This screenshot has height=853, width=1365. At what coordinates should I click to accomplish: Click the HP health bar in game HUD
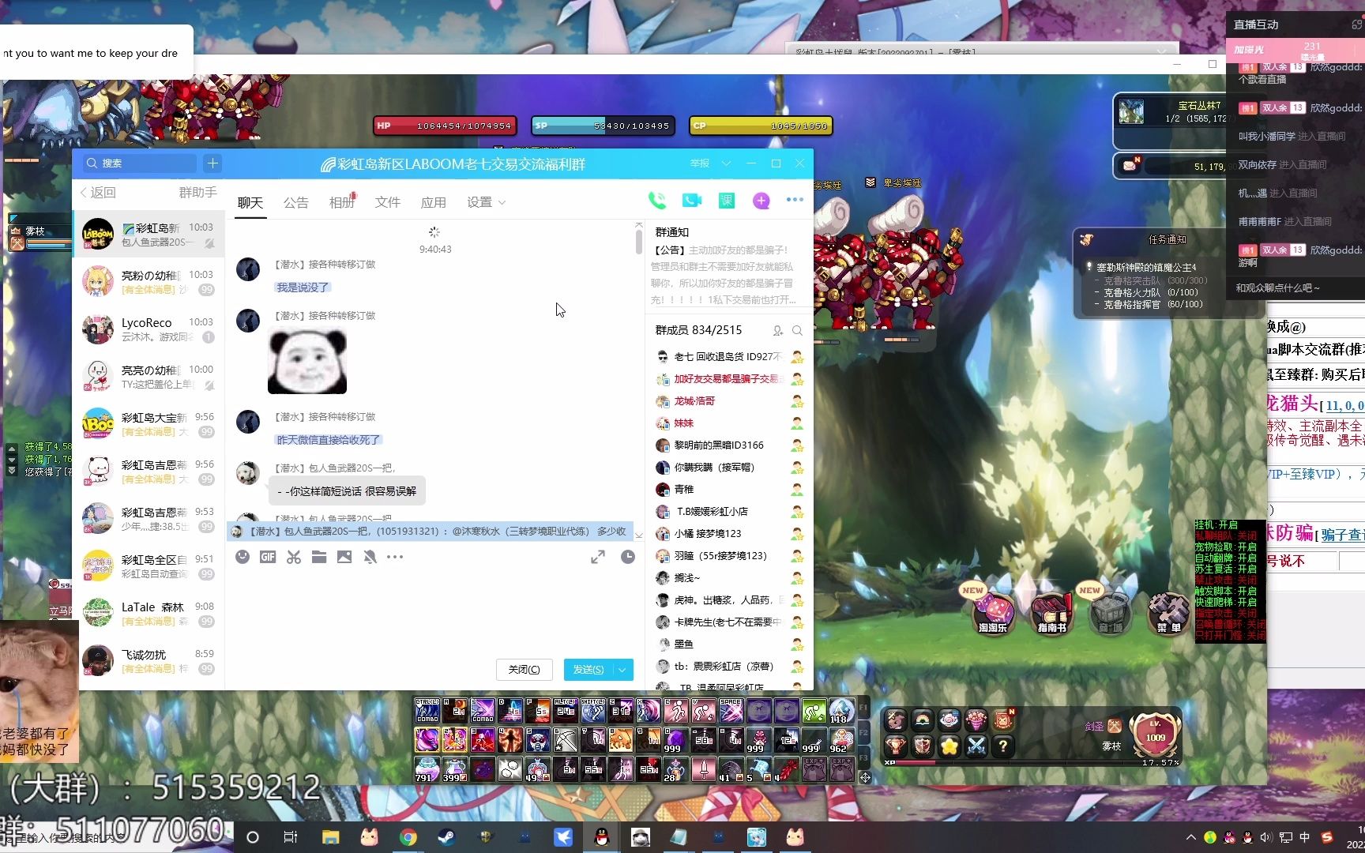coord(445,126)
